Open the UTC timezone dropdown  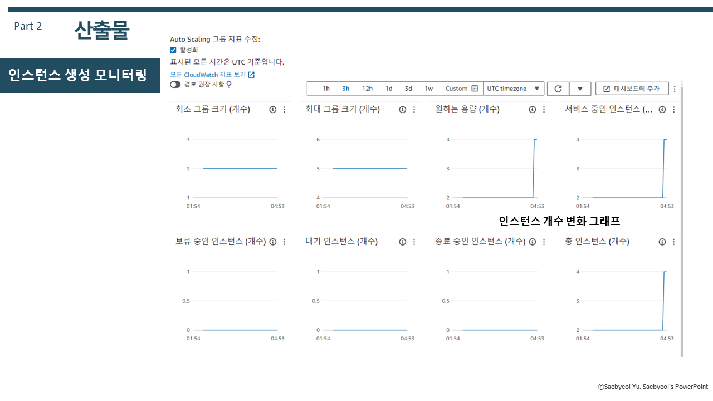point(514,89)
